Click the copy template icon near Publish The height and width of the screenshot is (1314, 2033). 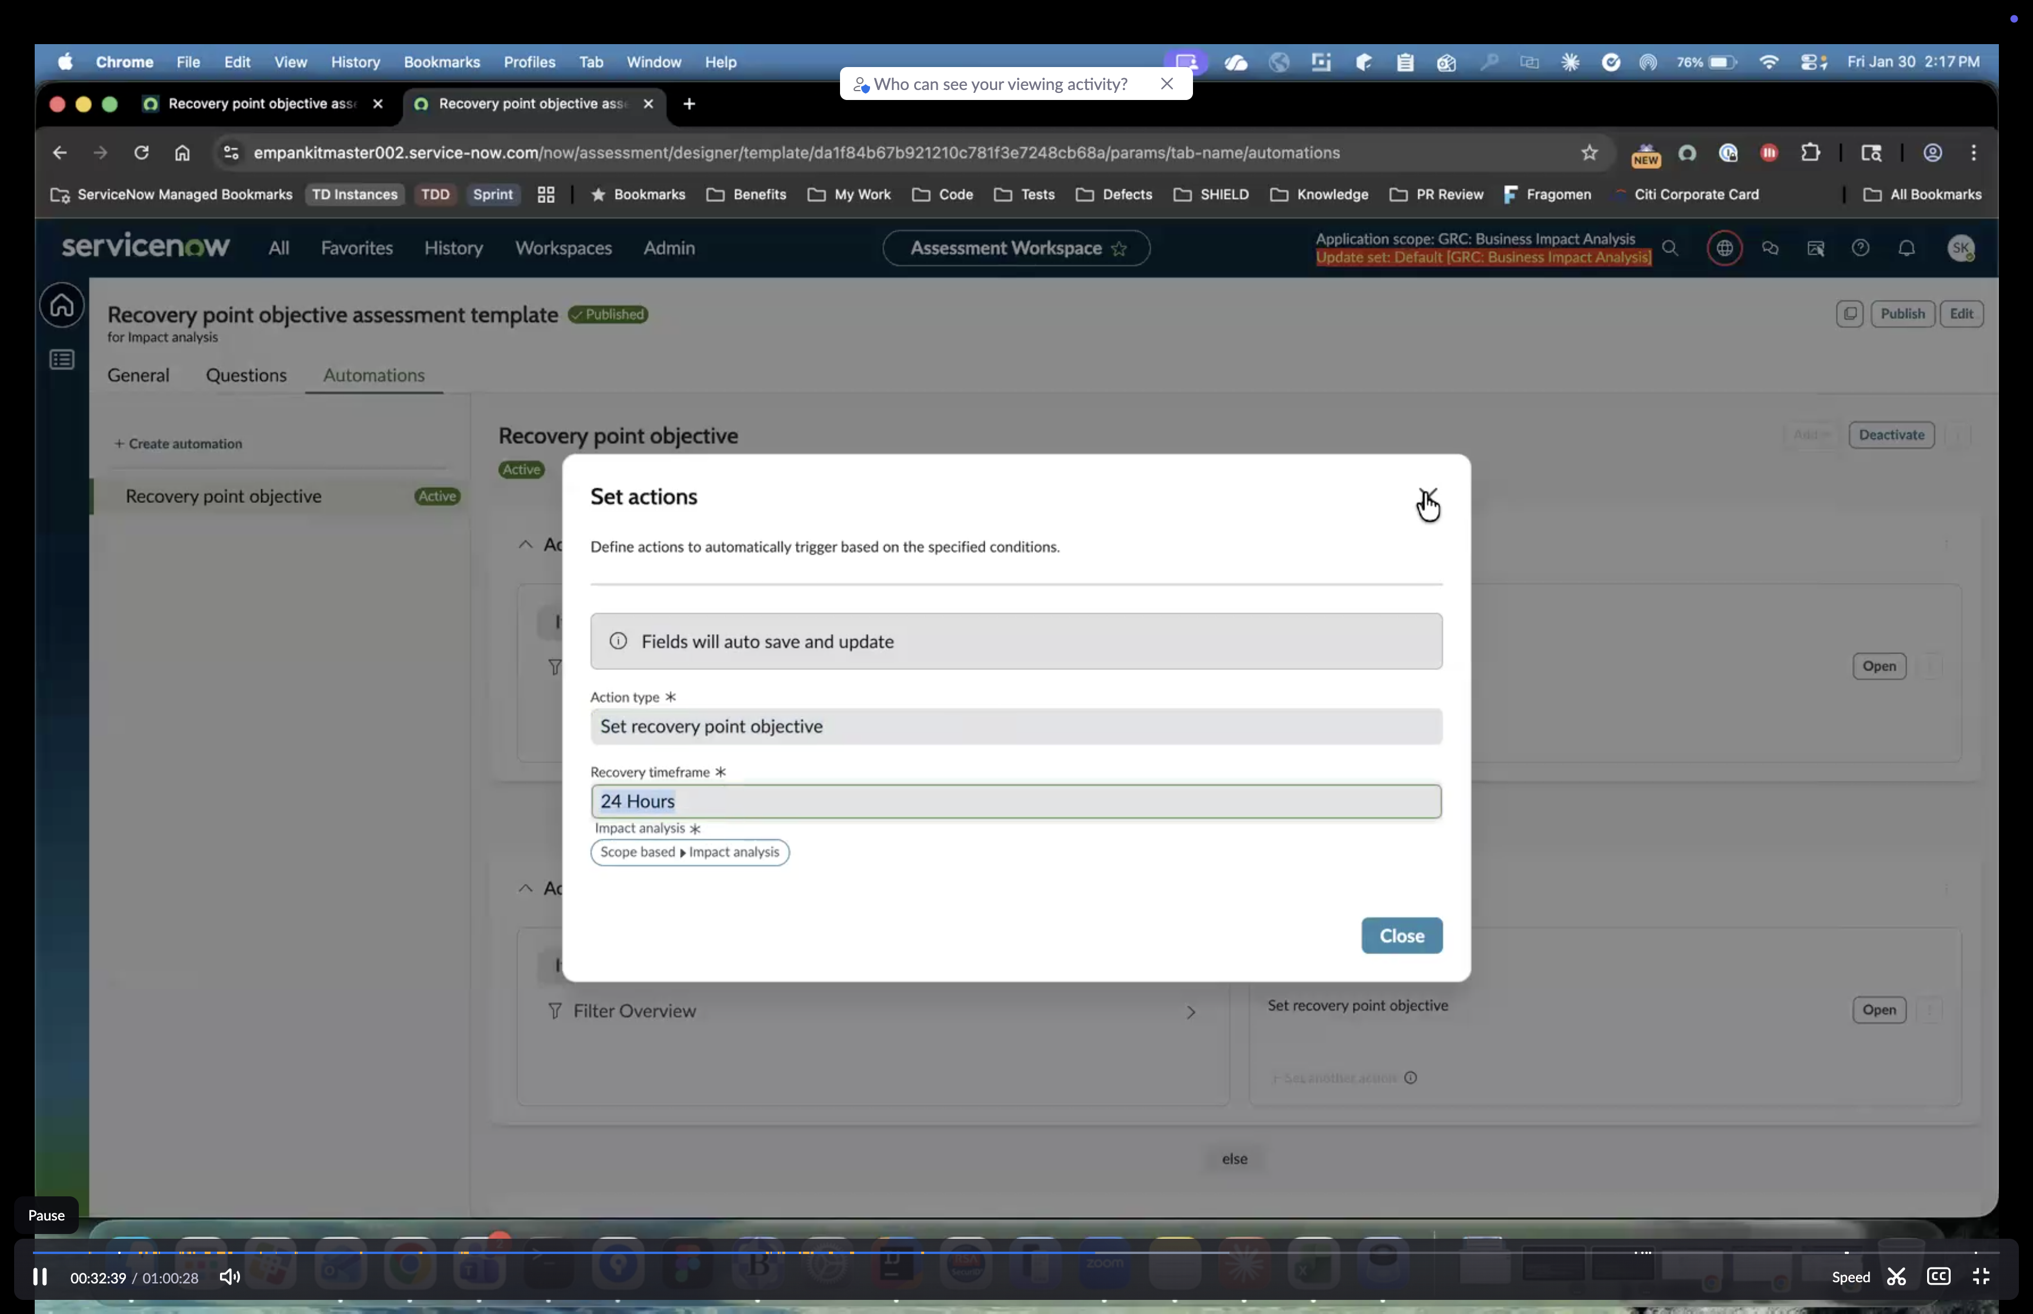1849,313
